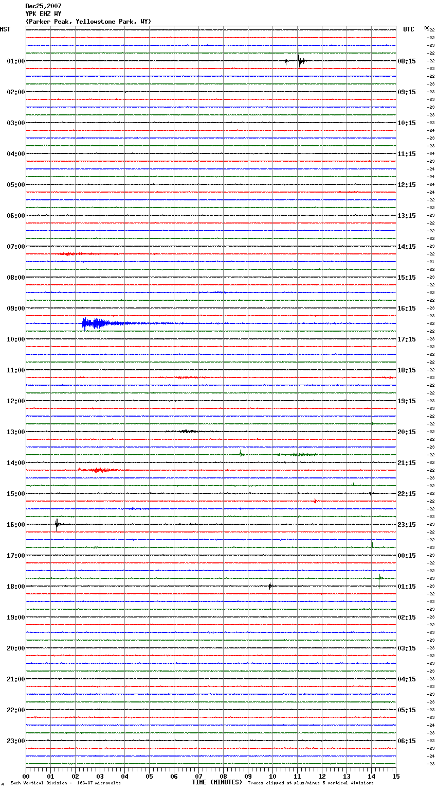Click the '00' minute tick label
Viewport: 437px width, 790px height.
(x=26, y=776)
